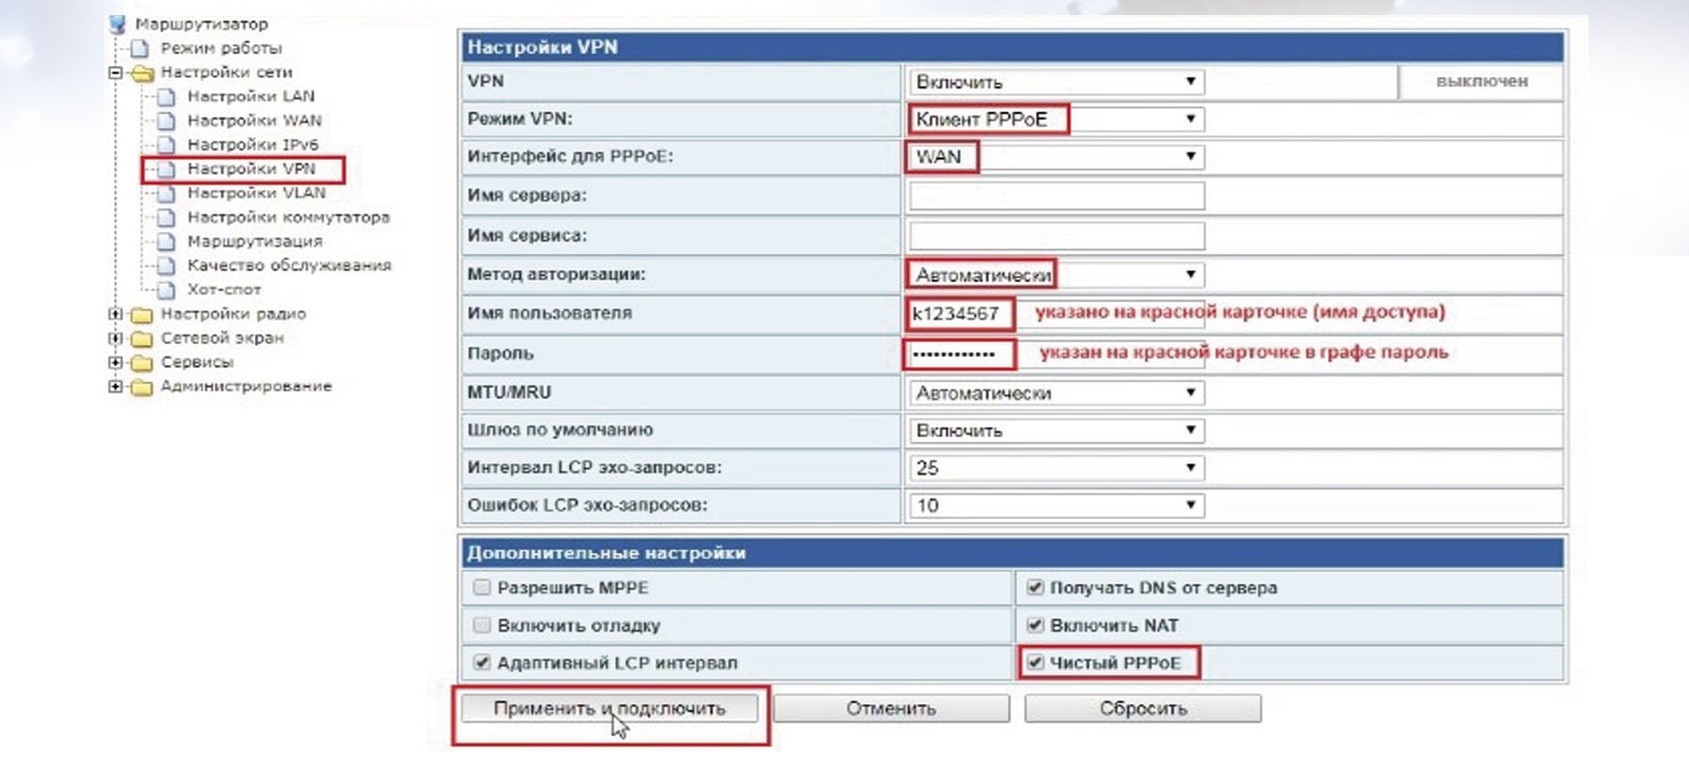Click the page icon beside Настройки VPN
The height and width of the screenshot is (769, 1689).
tap(167, 169)
